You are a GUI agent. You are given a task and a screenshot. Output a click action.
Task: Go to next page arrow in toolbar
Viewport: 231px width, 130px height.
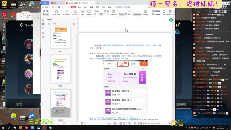click(140, 11)
